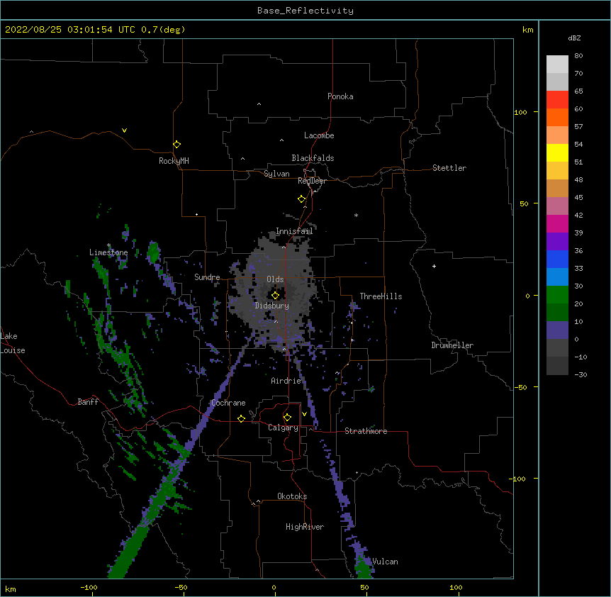Image resolution: width=611 pixels, height=597 pixels.
Task: Click the RedDeer city label
Action: [x=312, y=181]
